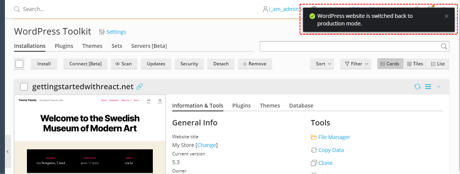Open the site card Themes tab beside Database
The image size is (460, 174).
click(270, 106)
